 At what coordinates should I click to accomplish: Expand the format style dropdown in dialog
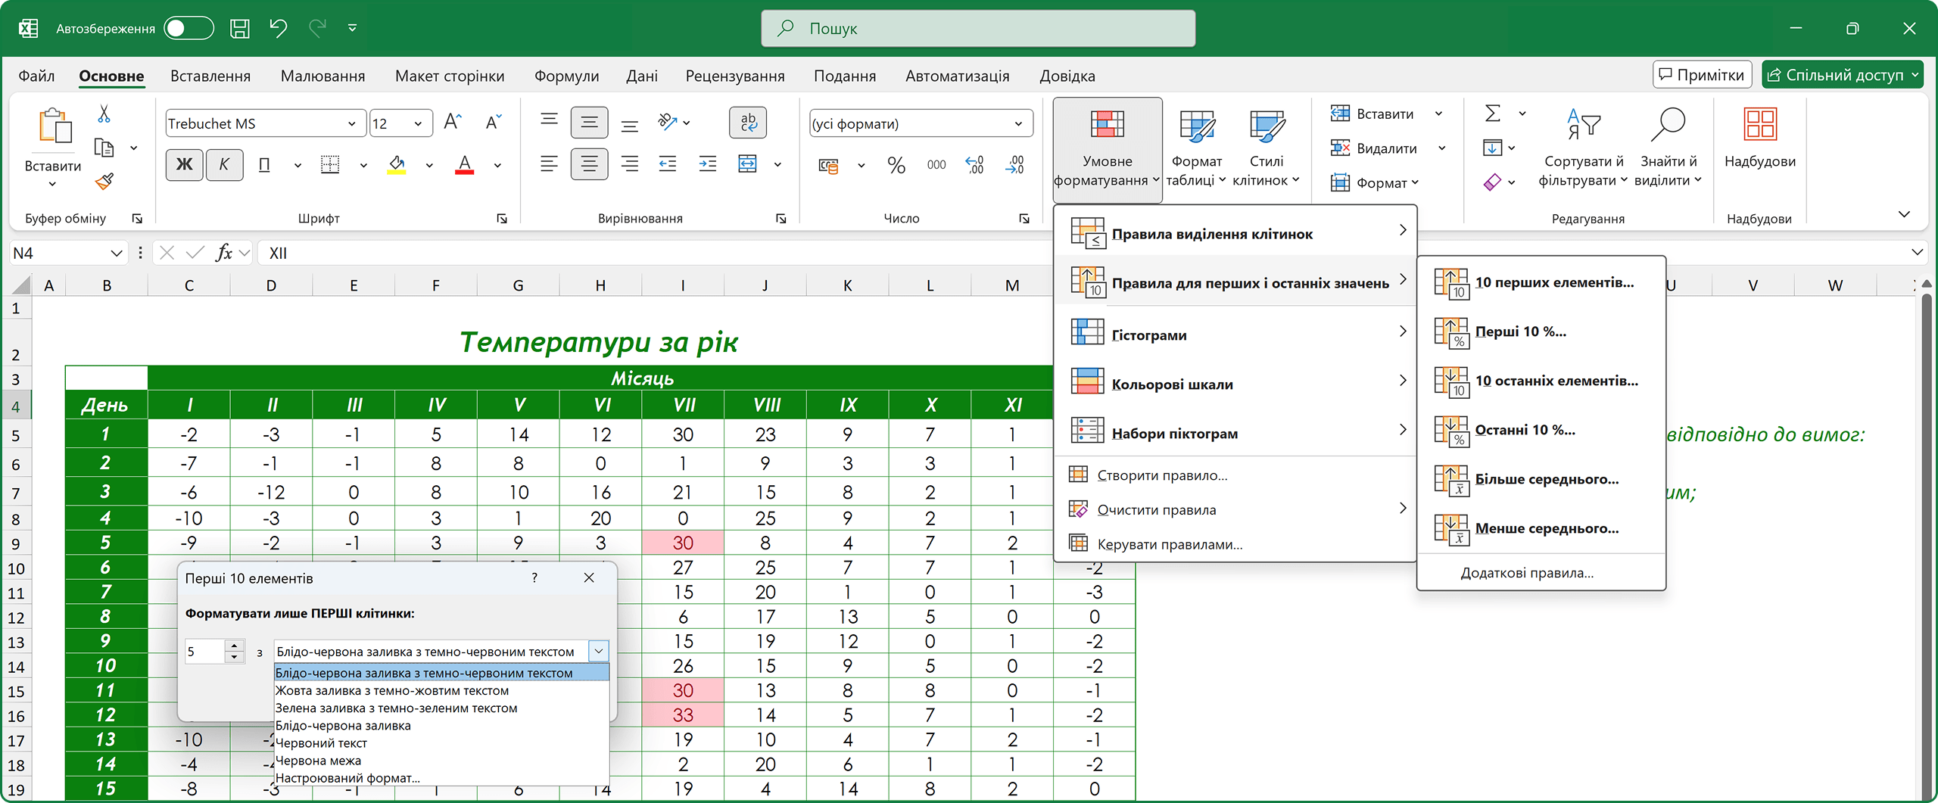(x=598, y=651)
